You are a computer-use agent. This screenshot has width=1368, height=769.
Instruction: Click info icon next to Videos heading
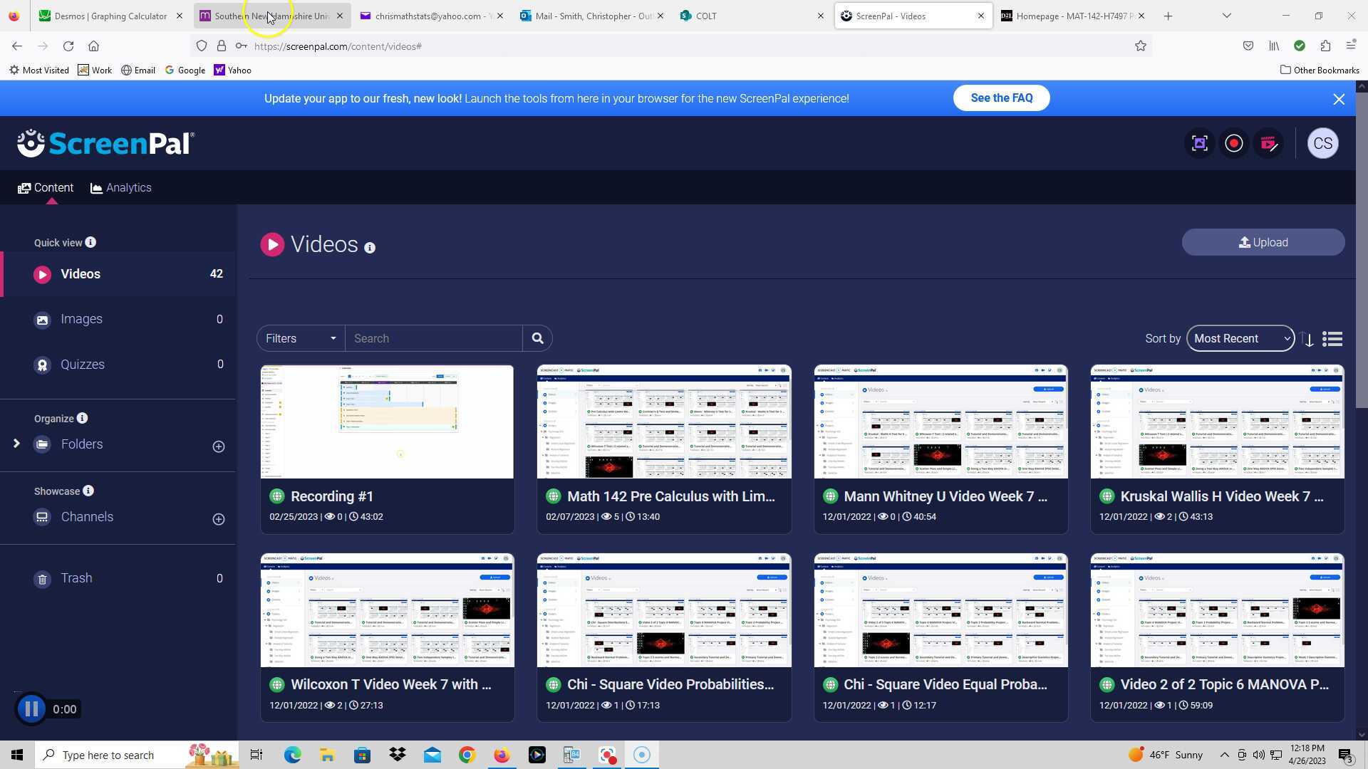pyautogui.click(x=370, y=248)
